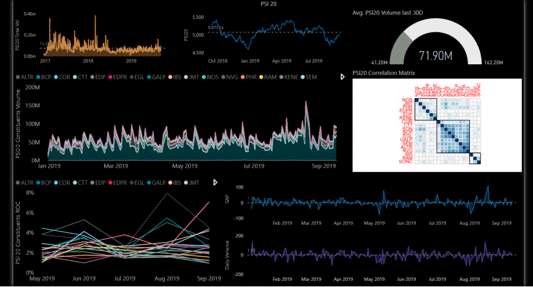This screenshot has width=533, height=287.
Task: Highlight NOS in the Constituents Volume legend
Action: pos(210,77)
